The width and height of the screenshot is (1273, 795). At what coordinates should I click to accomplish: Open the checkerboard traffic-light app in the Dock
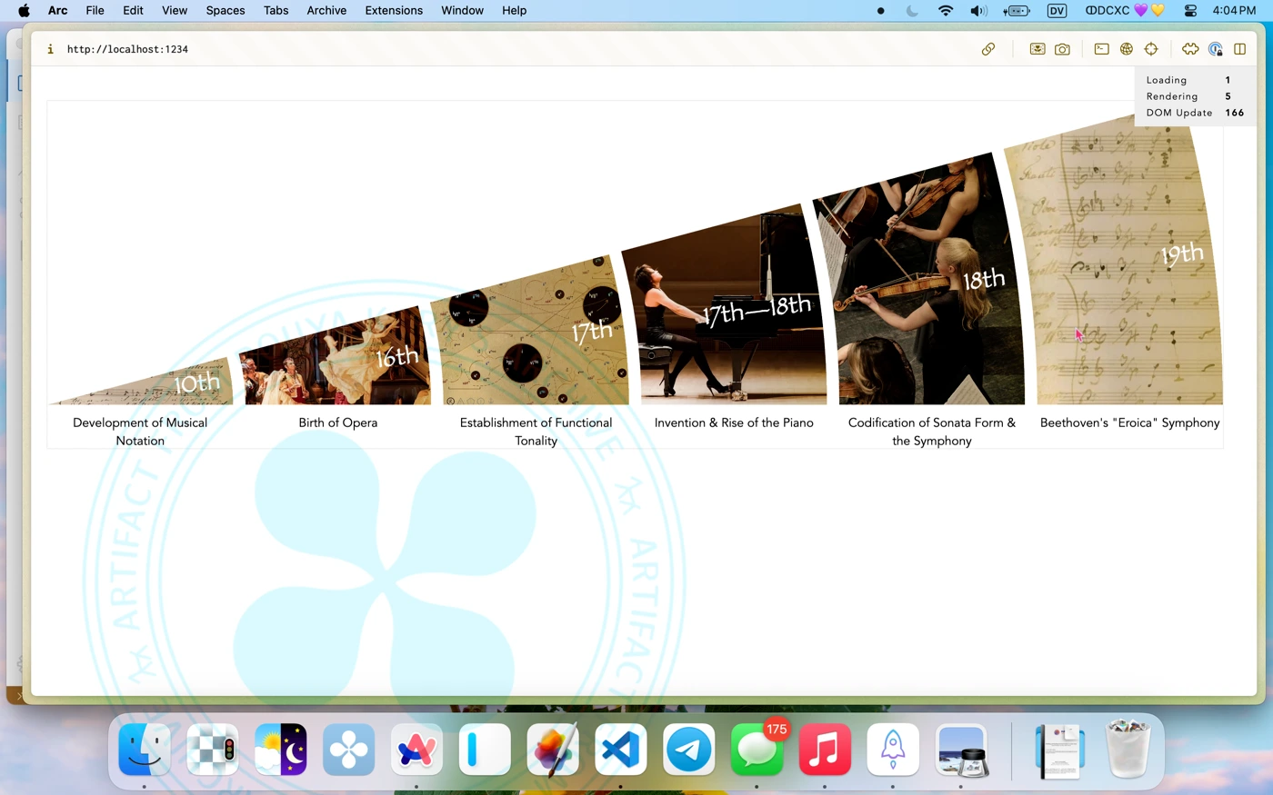click(213, 750)
